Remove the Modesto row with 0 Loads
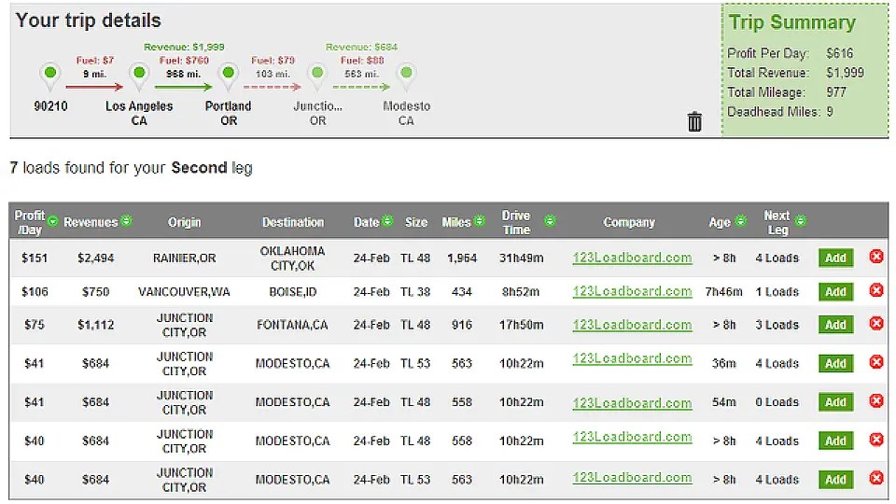Image resolution: width=896 pixels, height=504 pixels. tap(876, 401)
